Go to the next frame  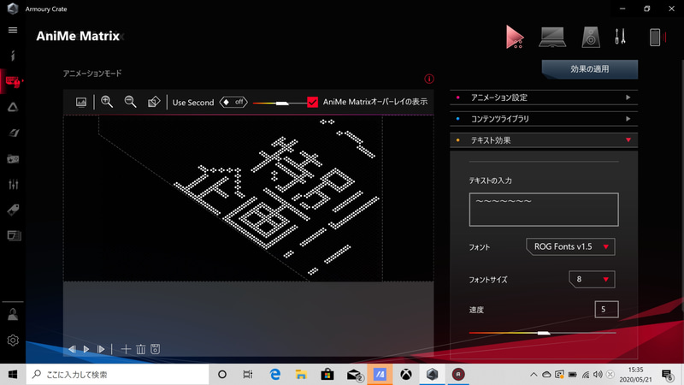click(x=101, y=349)
